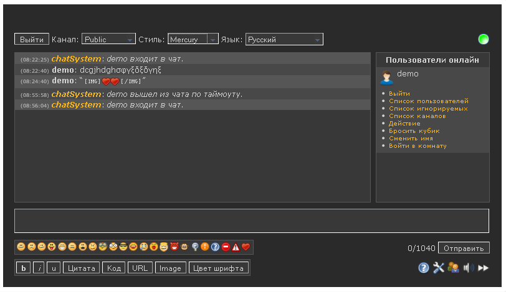The image size is (506, 292).
Task: Click Выйти in the user menu
Action: tap(399, 94)
